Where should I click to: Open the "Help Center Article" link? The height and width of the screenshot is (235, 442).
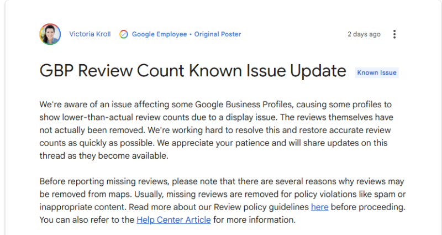coord(173,220)
